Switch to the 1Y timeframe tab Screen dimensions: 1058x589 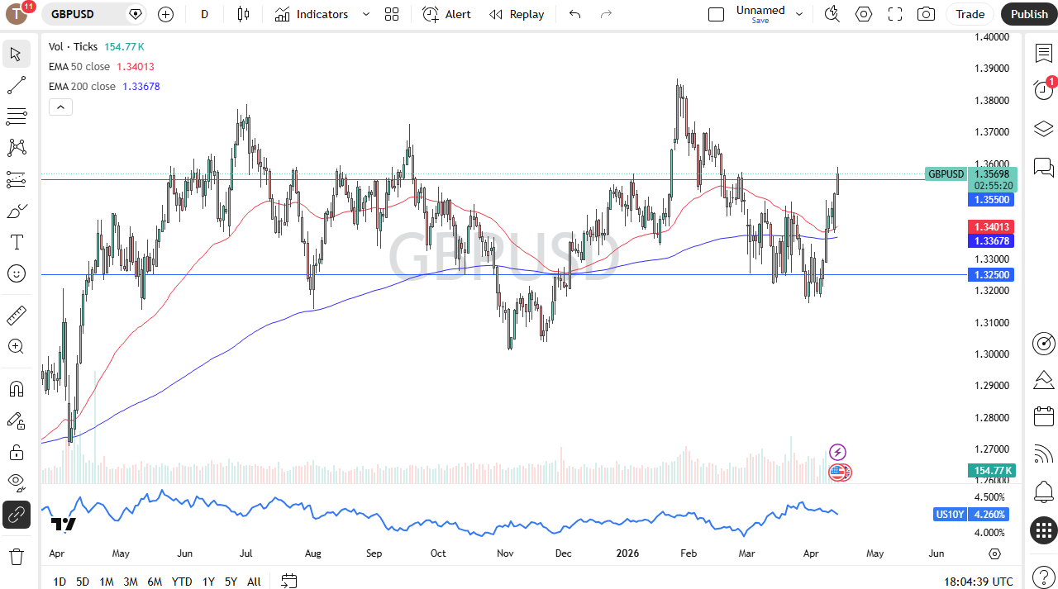[207, 582]
